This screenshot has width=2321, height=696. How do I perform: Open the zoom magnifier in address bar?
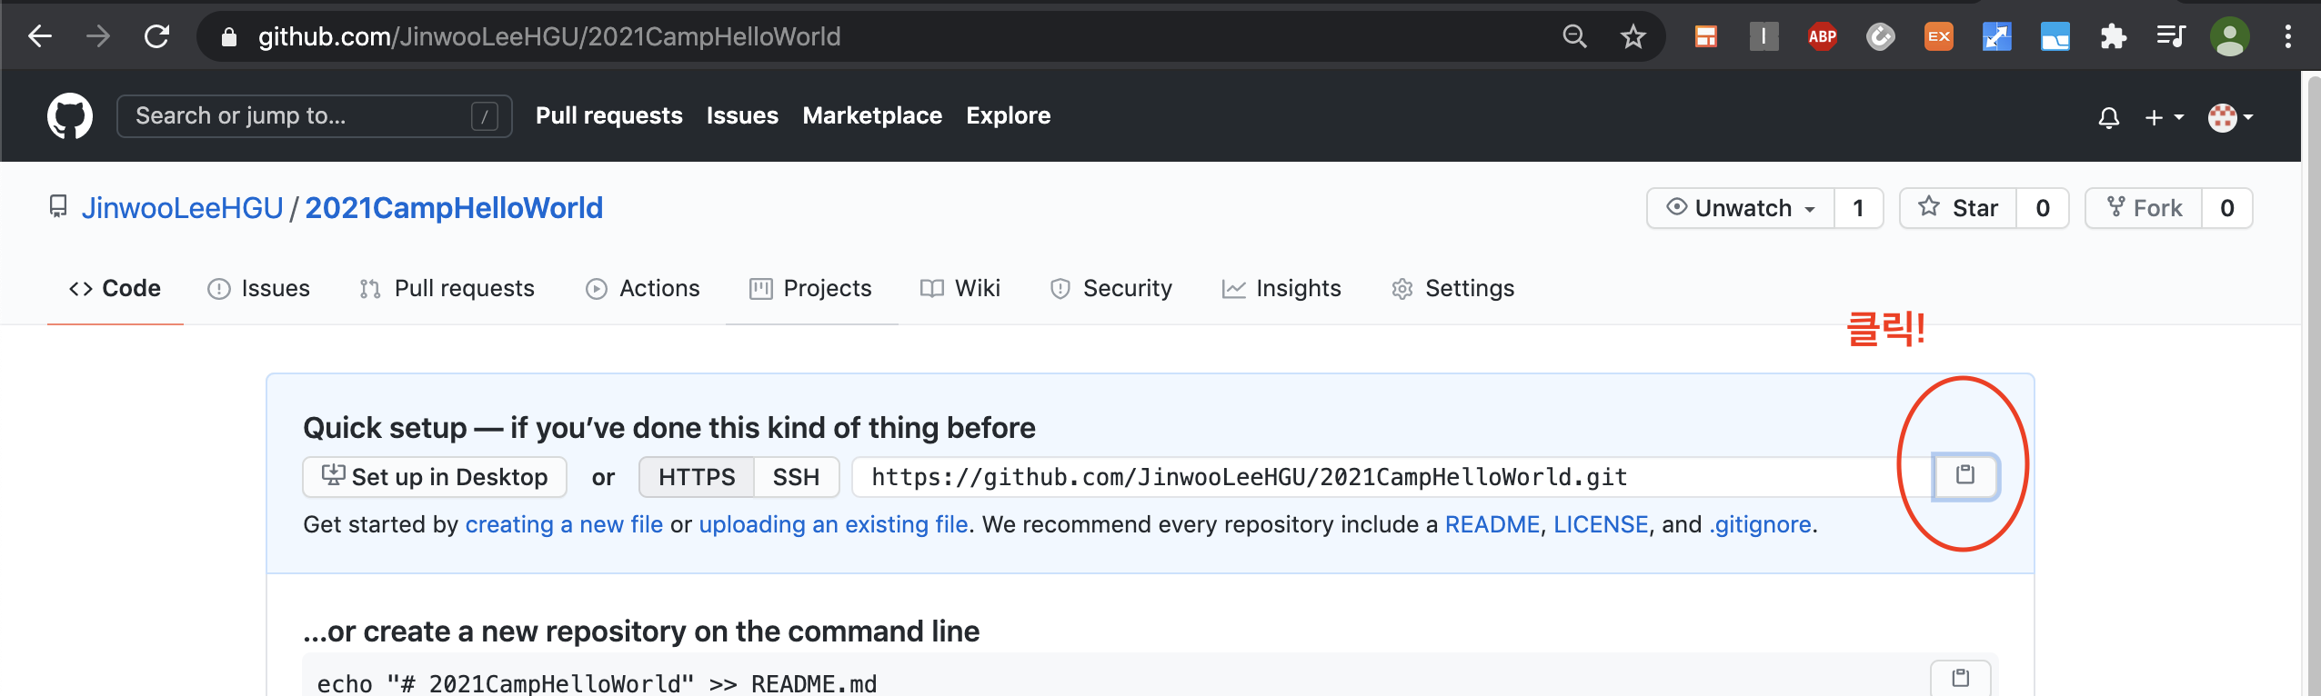tap(1574, 36)
